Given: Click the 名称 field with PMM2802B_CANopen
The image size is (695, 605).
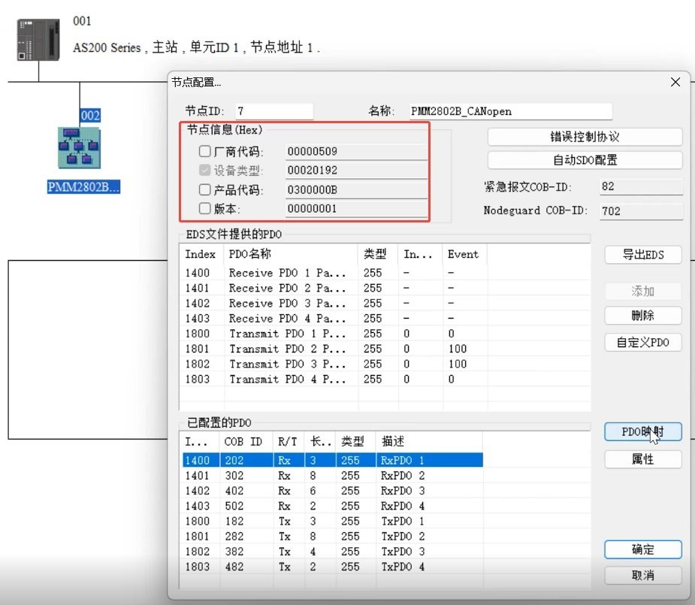Looking at the screenshot, I should tap(510, 111).
